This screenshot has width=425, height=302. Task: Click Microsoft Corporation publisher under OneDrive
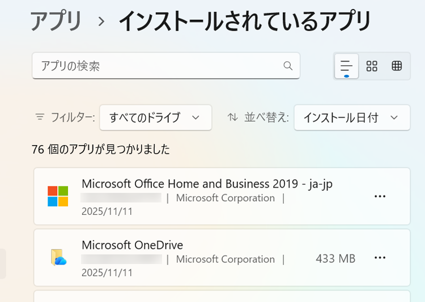tap(225, 259)
